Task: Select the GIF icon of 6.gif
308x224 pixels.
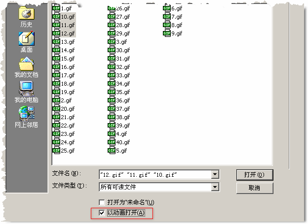Action: click(167, 8)
